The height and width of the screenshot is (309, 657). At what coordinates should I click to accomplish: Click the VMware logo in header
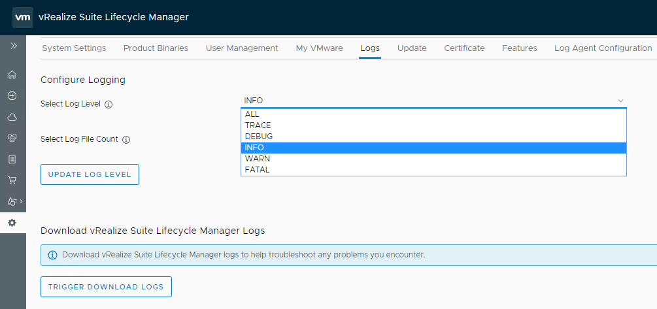pyautogui.click(x=23, y=18)
